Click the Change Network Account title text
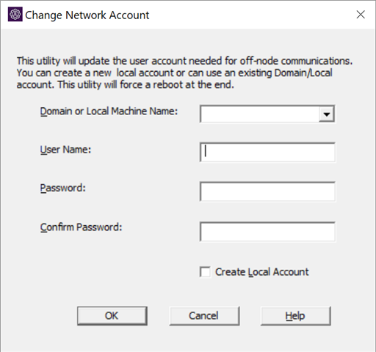The image size is (376, 352). (x=87, y=15)
